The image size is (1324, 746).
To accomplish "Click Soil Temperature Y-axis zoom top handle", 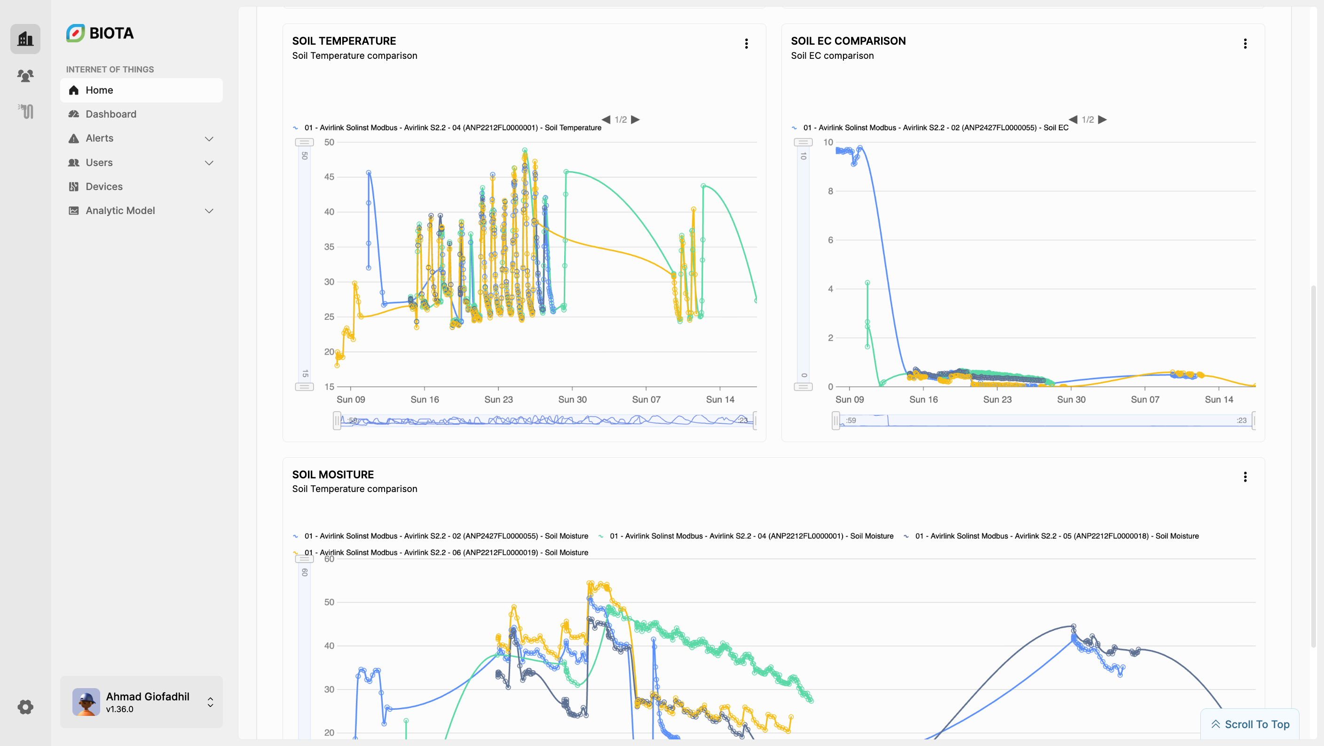I will 304,142.
